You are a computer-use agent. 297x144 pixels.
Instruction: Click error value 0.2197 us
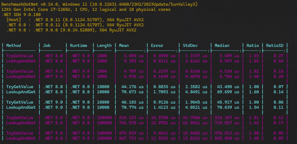pos(164,71)
